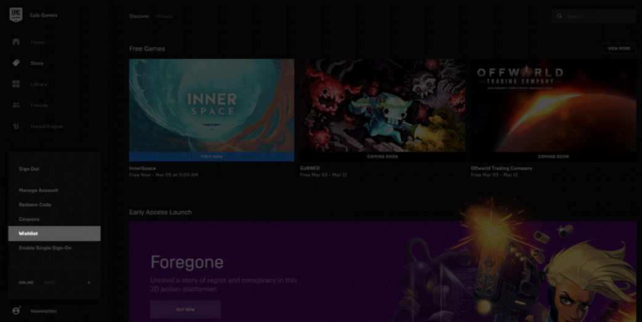The width and height of the screenshot is (642, 322).
Task: Open the GoNNER game thumbnail
Action: pos(382,106)
